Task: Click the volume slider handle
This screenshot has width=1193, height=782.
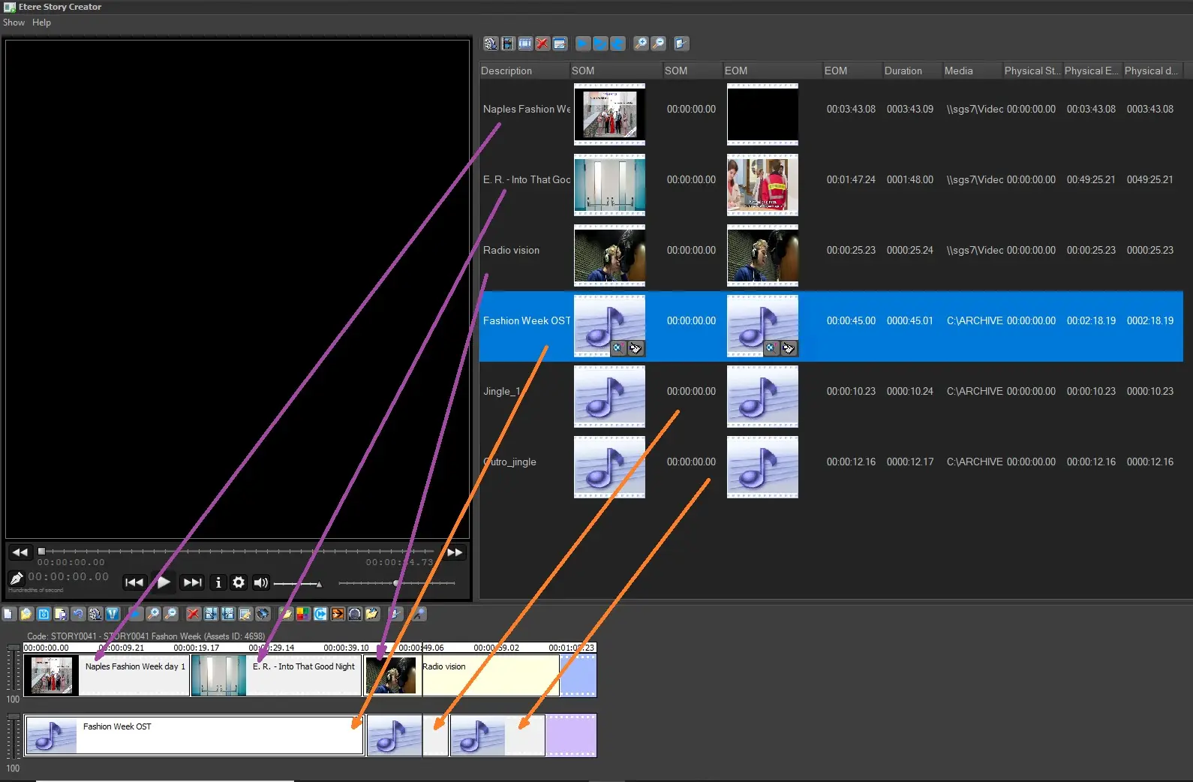Action: [319, 584]
